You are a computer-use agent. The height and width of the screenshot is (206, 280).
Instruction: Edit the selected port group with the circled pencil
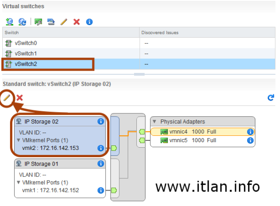pos(7,97)
